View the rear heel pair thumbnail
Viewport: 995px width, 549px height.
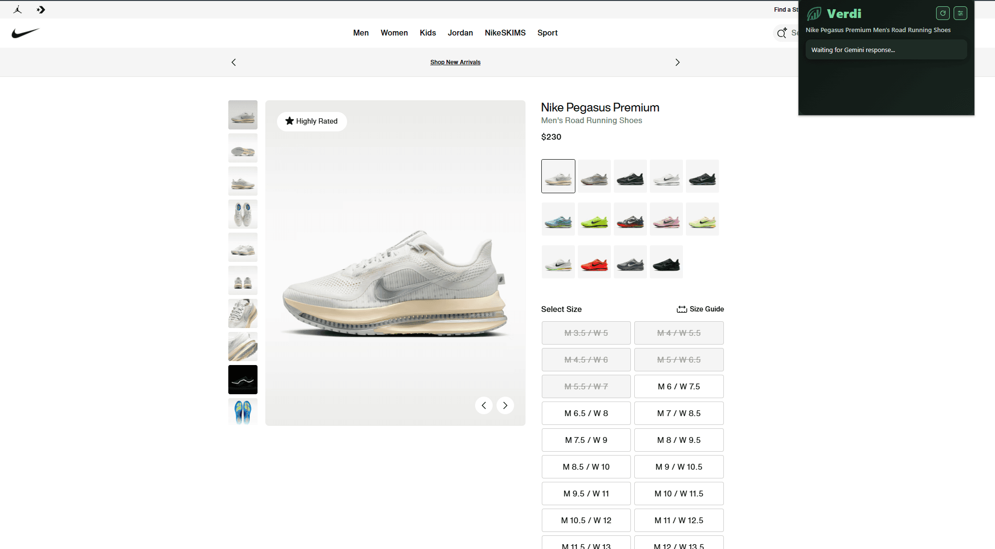click(243, 280)
